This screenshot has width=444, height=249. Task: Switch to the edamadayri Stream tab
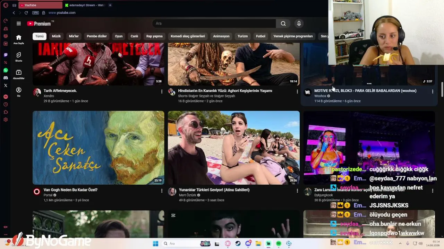(85, 5)
